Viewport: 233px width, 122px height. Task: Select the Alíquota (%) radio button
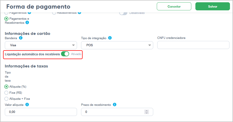coord(6,87)
